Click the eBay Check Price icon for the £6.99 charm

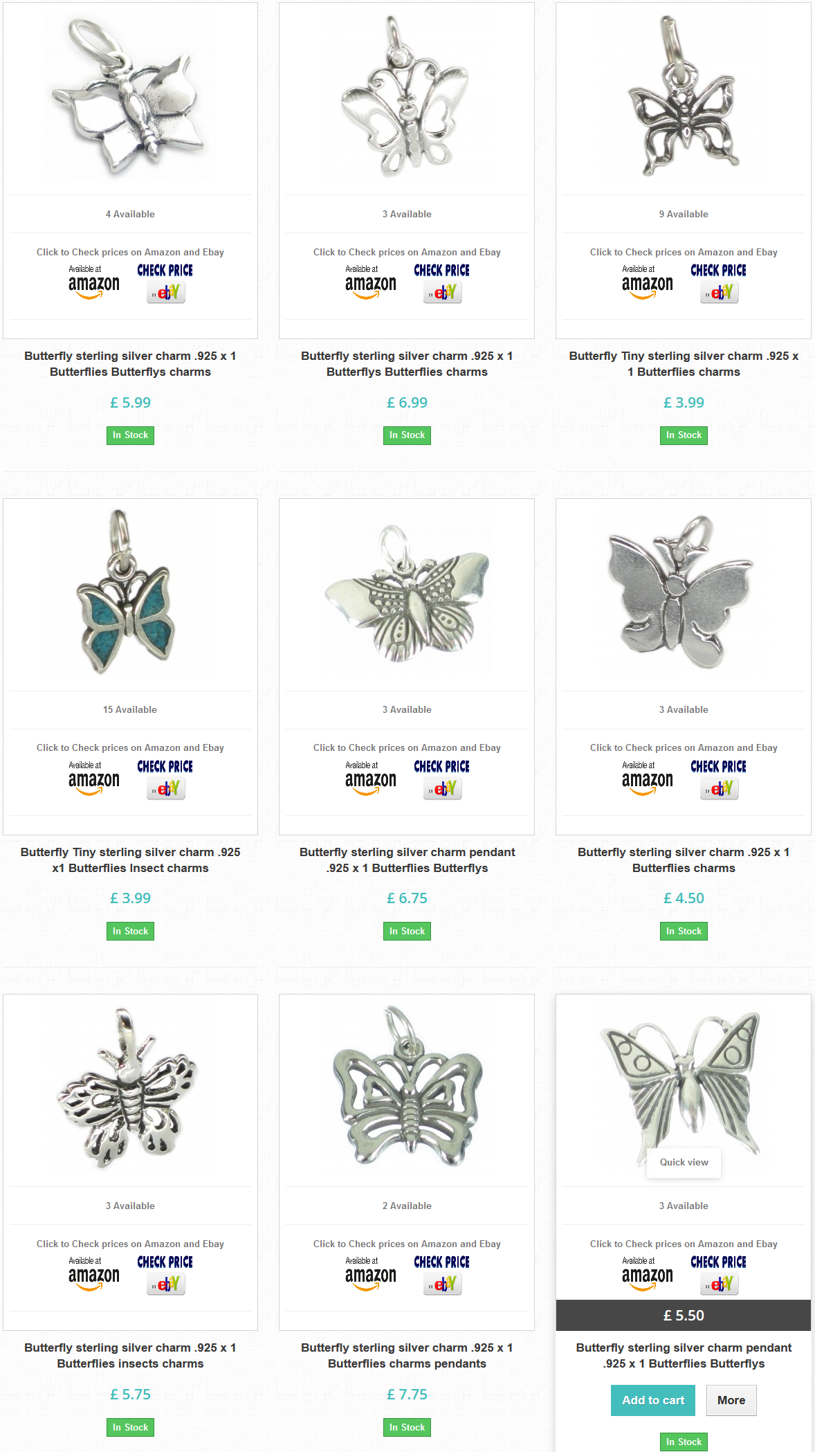tap(442, 283)
